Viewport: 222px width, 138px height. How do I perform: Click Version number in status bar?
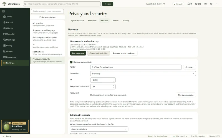[215, 136]
